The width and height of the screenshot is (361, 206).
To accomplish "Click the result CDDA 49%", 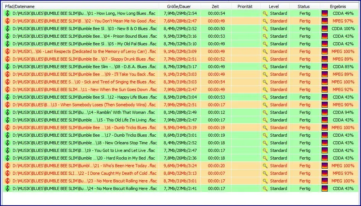I will (x=343, y=13).
